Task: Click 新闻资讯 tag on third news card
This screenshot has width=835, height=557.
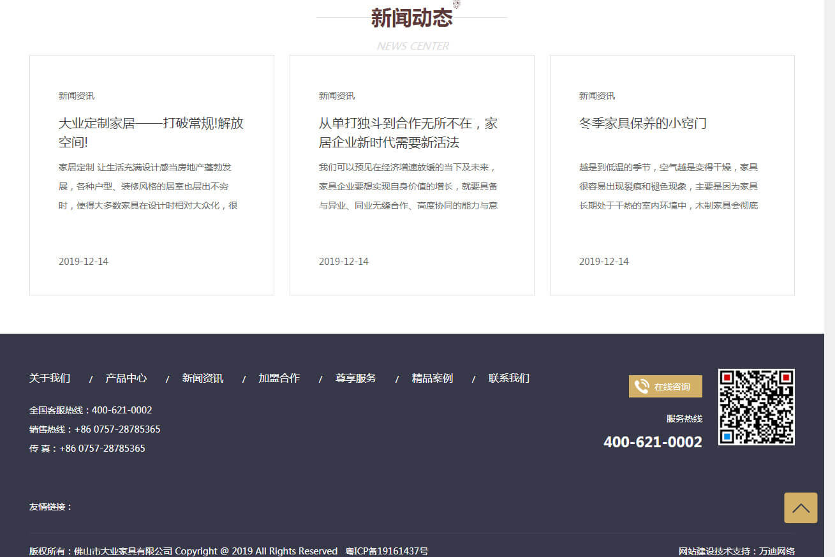Action: 597,96
